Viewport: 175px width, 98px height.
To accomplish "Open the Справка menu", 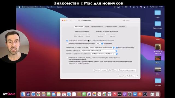I will (x=59, y=7).
